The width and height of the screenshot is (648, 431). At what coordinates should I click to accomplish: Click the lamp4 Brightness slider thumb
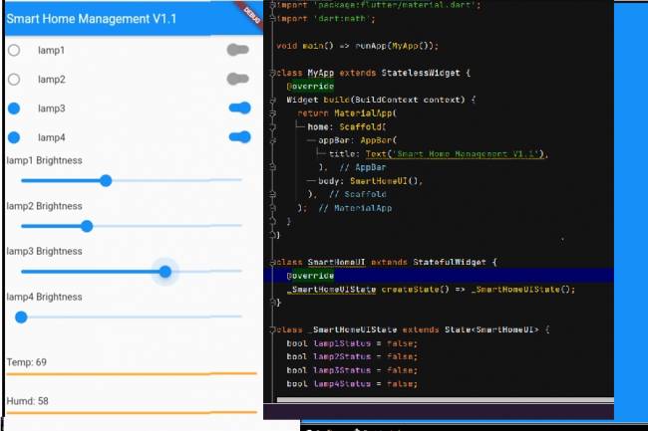click(x=21, y=318)
